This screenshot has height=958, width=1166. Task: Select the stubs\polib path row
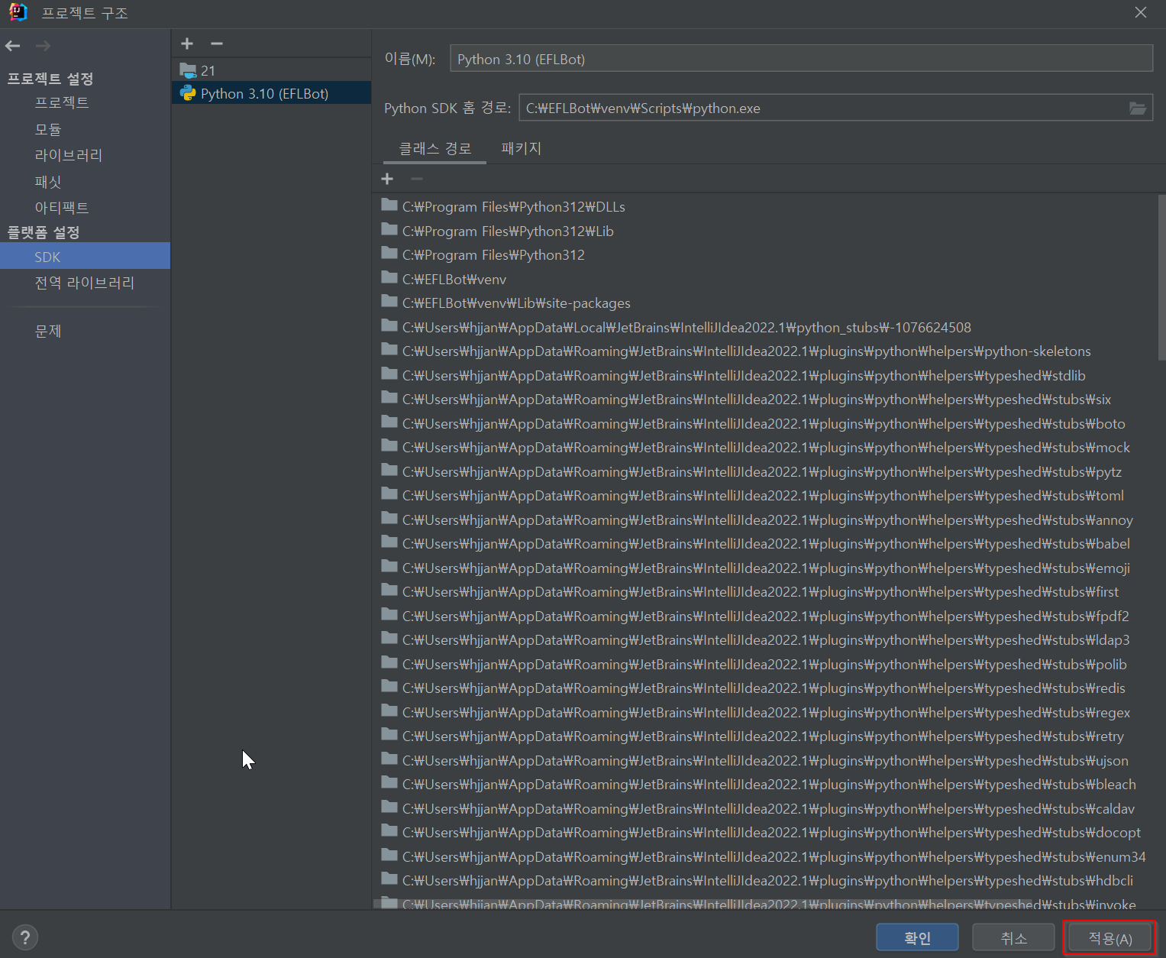point(765,664)
